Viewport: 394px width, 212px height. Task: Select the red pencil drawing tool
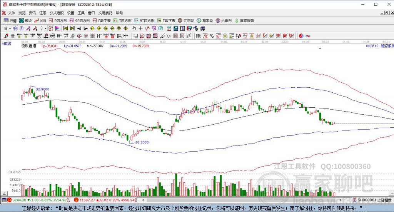6,36
